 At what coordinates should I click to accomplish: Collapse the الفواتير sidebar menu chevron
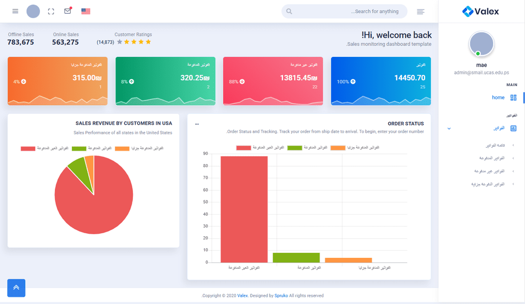click(x=449, y=128)
